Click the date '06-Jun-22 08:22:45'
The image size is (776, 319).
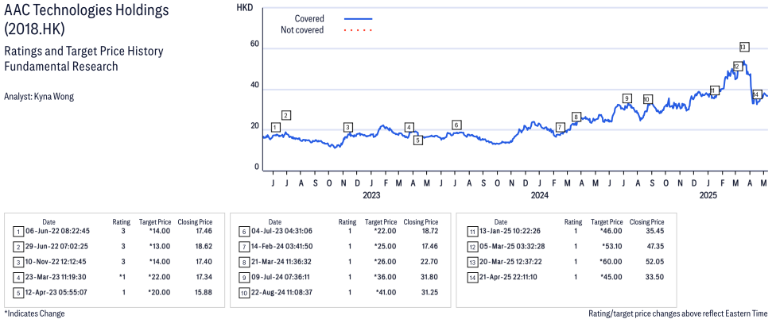(x=56, y=231)
